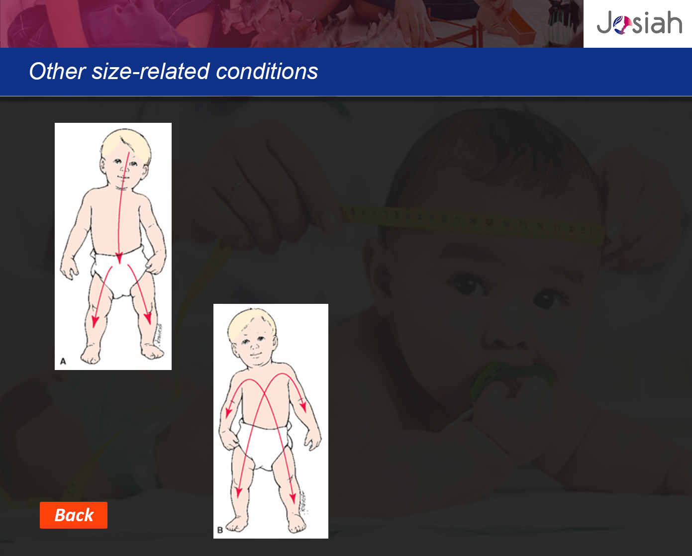This screenshot has width=692, height=556.
Task: Click the orange Back button
Action: coord(74,515)
